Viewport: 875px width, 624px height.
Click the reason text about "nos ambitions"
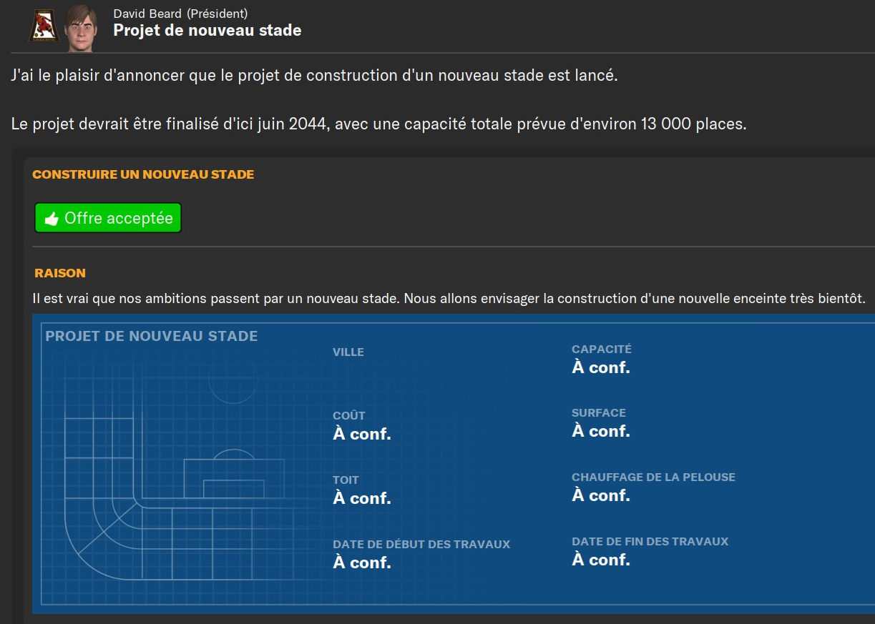point(449,298)
